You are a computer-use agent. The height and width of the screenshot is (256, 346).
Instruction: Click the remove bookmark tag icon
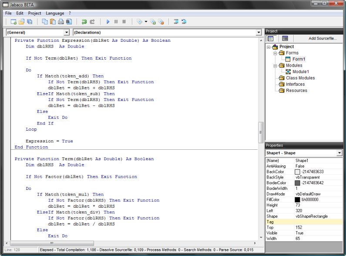click(x=161, y=22)
